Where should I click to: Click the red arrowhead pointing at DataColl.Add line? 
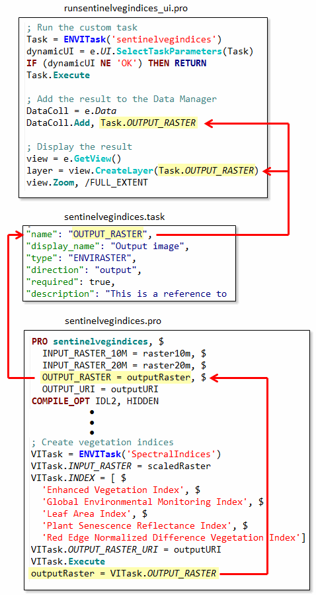(x=208, y=123)
